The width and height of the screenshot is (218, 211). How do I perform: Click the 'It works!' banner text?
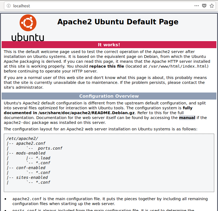click(x=109, y=45)
